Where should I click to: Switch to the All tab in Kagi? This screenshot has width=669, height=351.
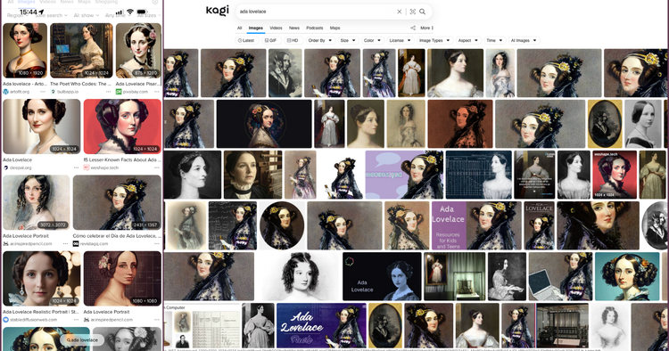[x=239, y=29]
